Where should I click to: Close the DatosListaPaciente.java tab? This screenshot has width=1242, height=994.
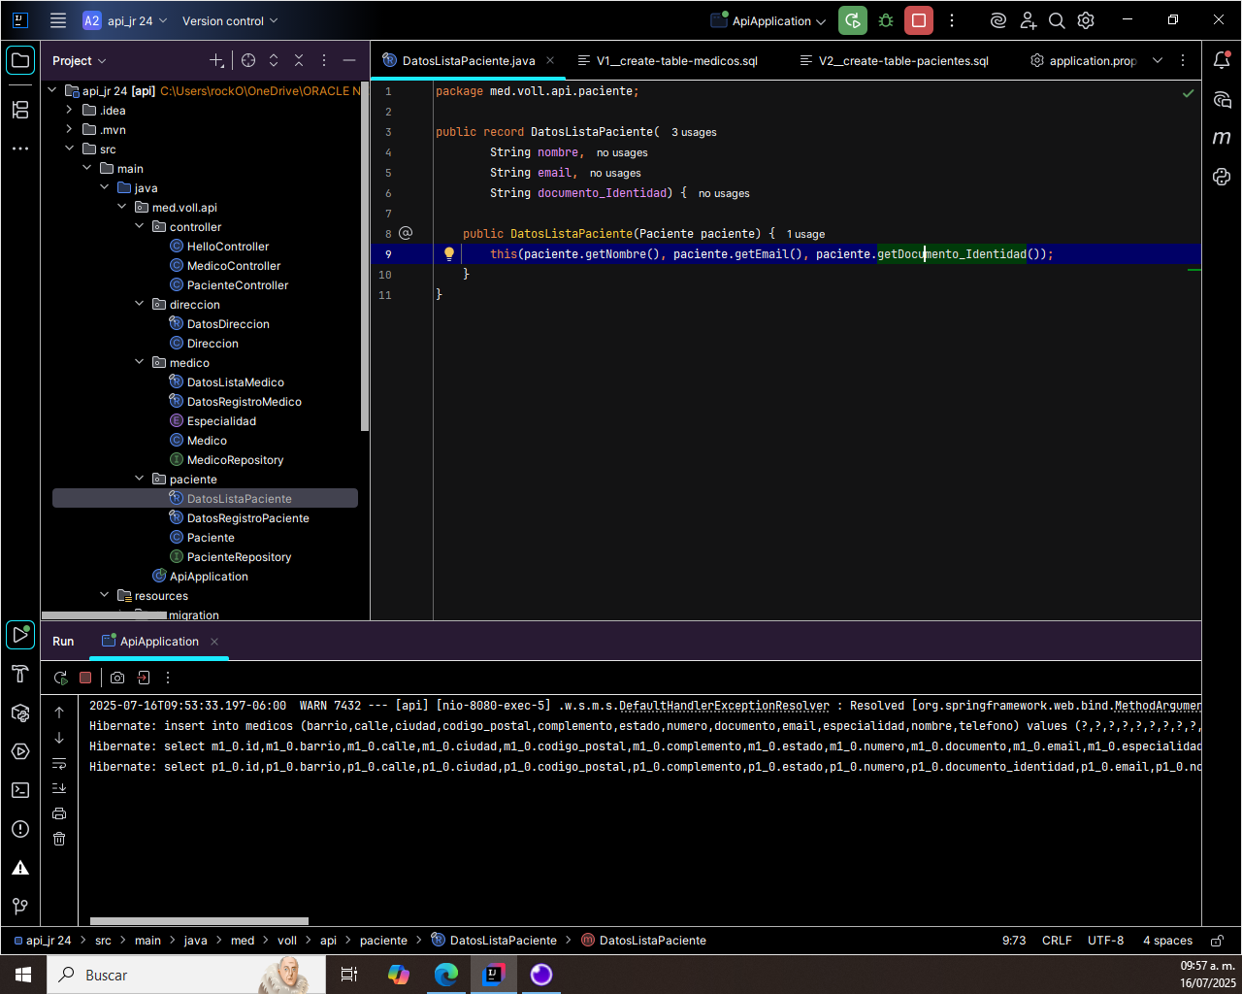[550, 60]
